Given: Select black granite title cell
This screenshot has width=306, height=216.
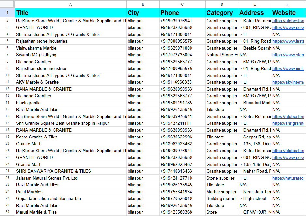Looking at the screenshot, I should tap(71, 103).
